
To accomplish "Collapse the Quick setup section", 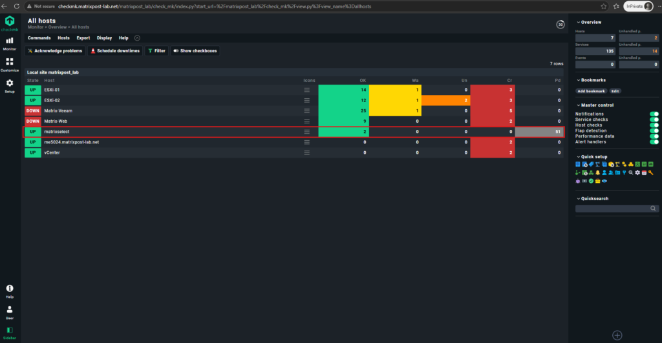I will click(x=592, y=156).
